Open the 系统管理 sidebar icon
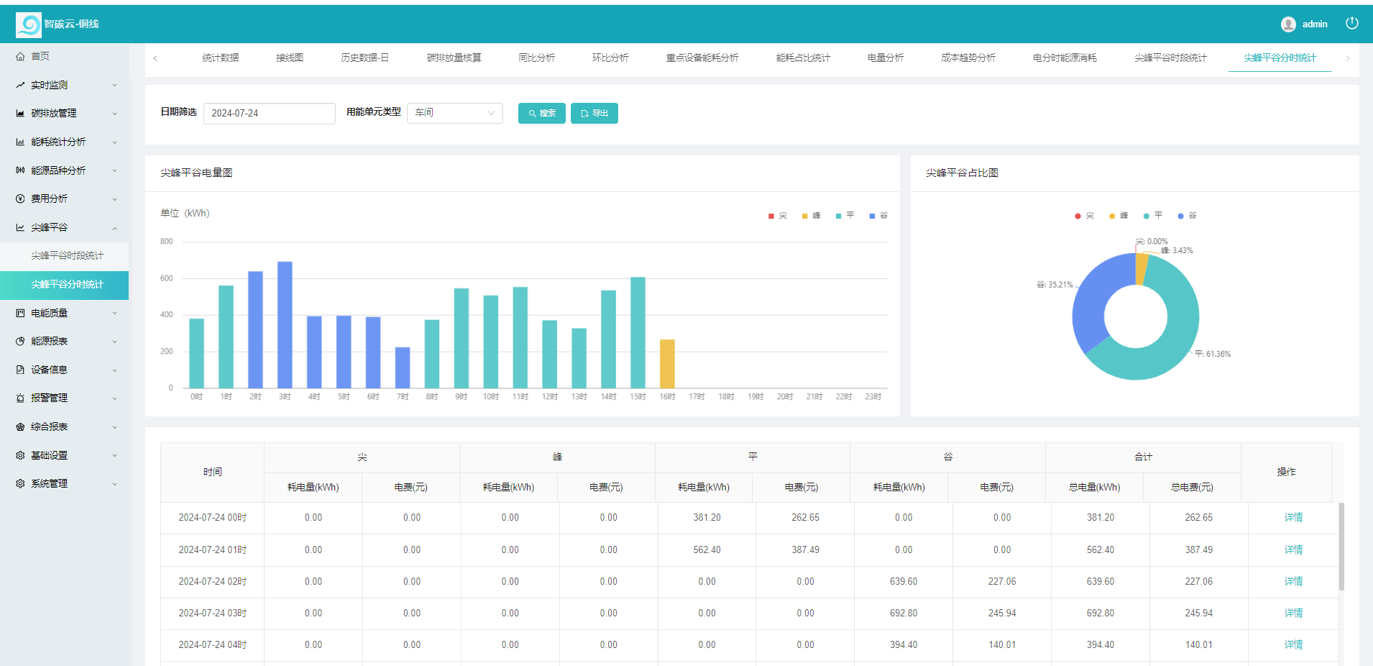 (x=20, y=483)
